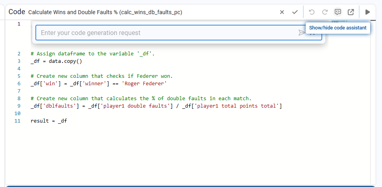Apply code changes with the checkmark icon

(x=295, y=12)
